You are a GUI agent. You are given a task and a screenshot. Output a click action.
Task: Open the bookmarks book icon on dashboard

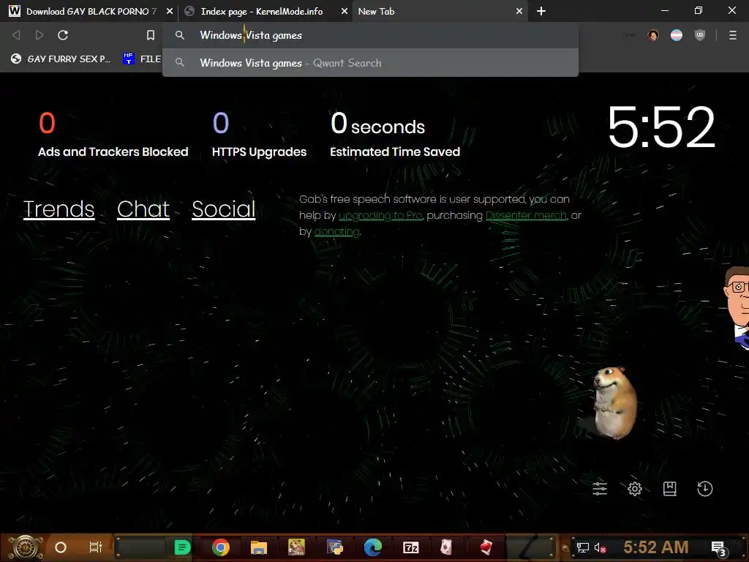click(670, 488)
